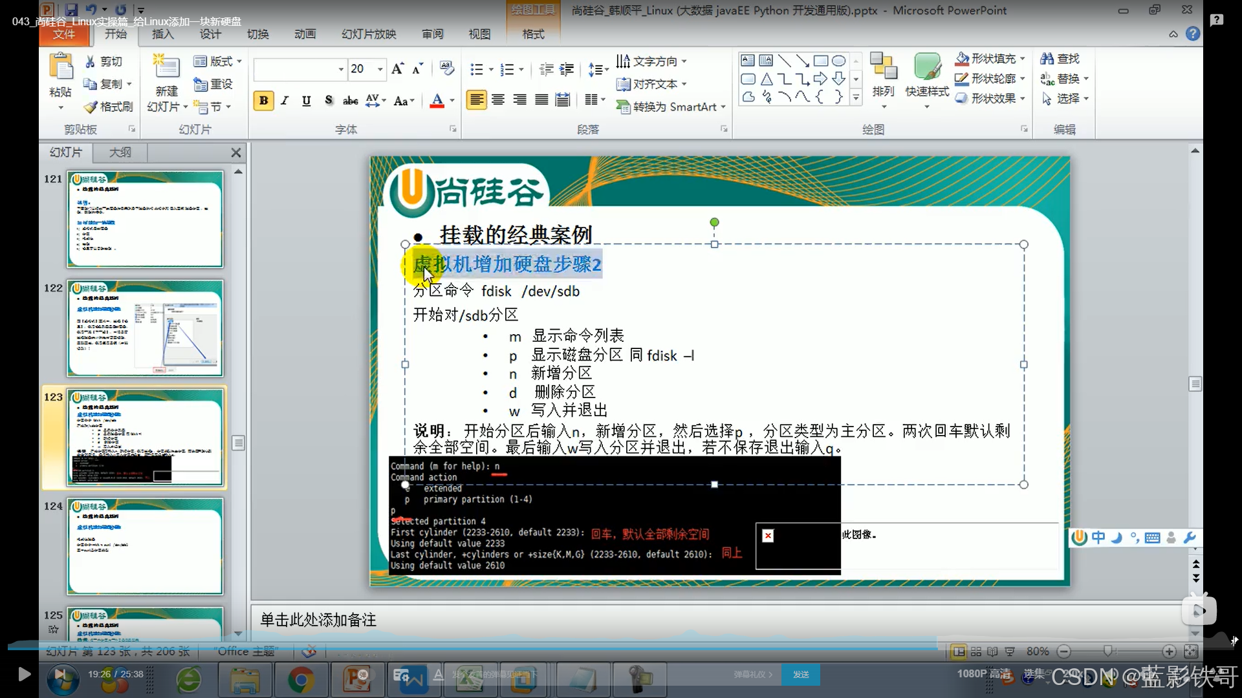1242x698 pixels.
Task: Click the clear formatting icon
Action: tap(446, 68)
